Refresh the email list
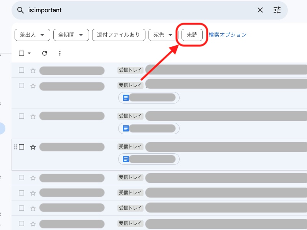This screenshot has height=230, width=307. pos(45,53)
